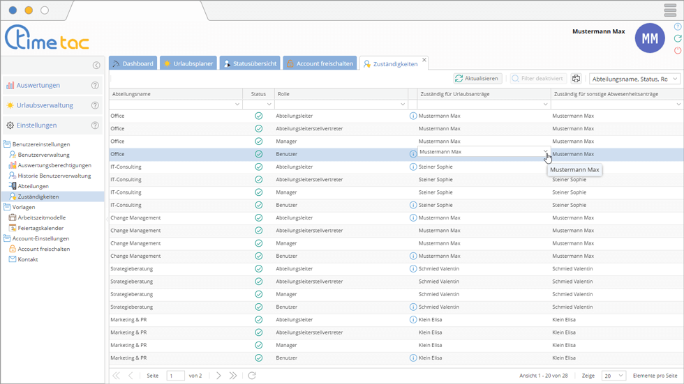Switch to the Urlaubsplaner tab
The image size is (684, 384).
188,63
